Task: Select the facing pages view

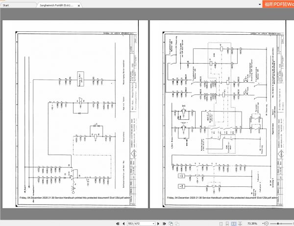Action: point(234,224)
